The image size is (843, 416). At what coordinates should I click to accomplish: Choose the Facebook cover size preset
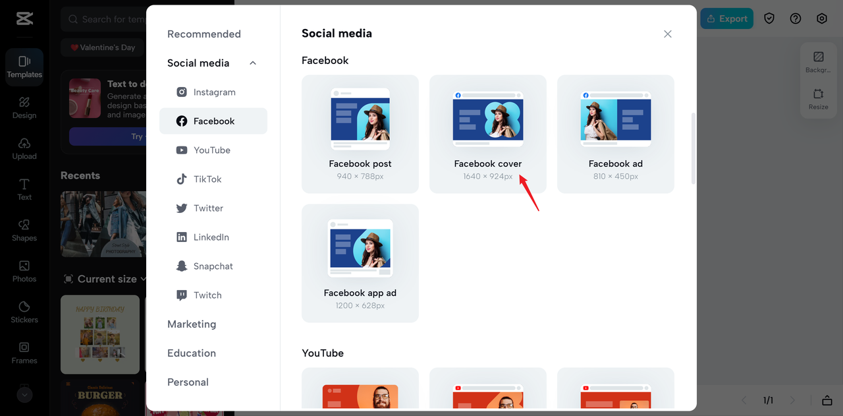click(488, 134)
